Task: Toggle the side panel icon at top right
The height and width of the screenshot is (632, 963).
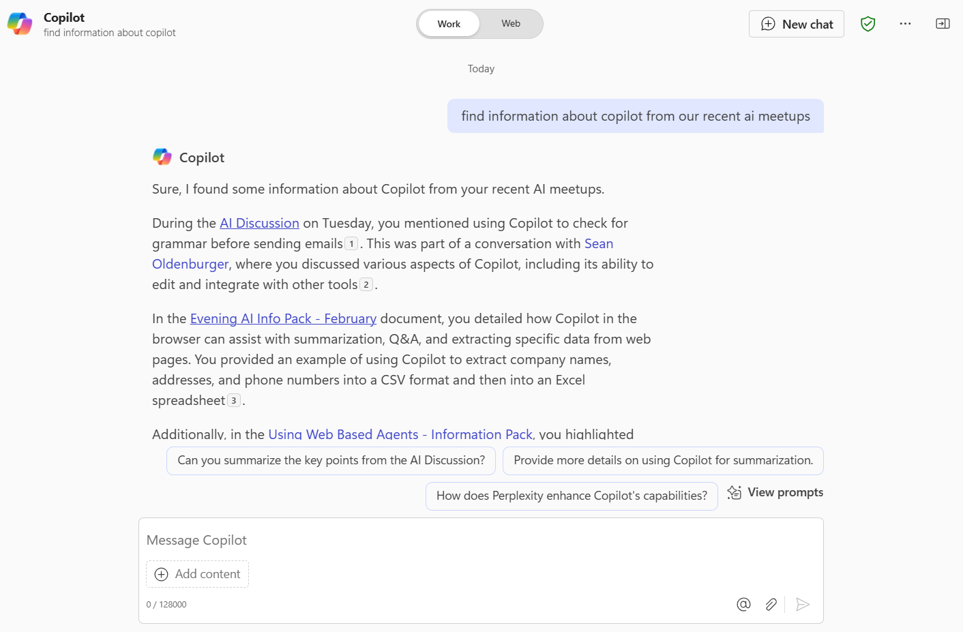Action: coord(943,24)
